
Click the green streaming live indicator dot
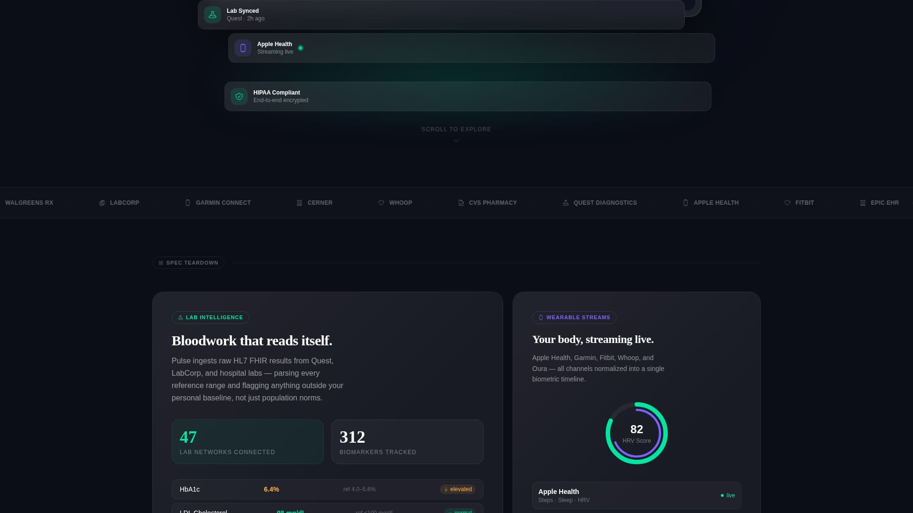(301, 48)
